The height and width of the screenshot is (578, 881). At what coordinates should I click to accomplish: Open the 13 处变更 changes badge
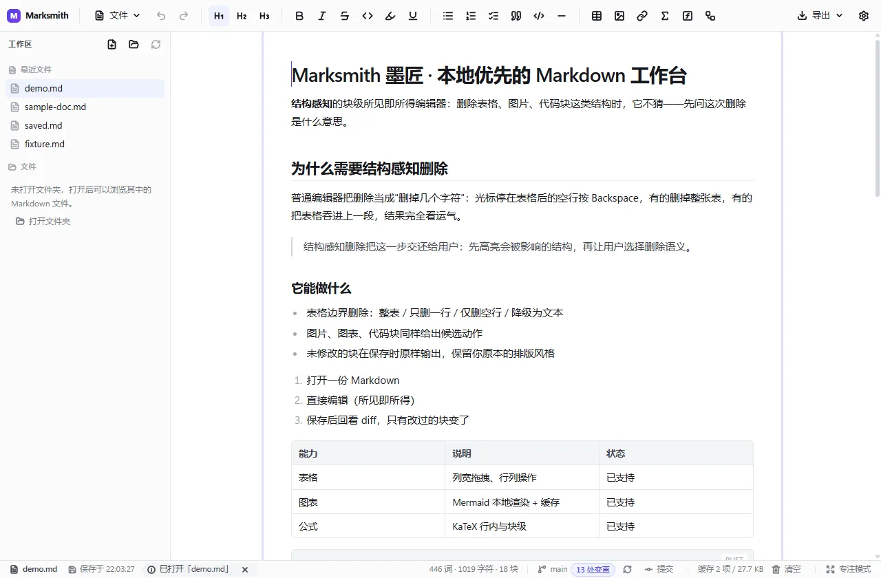[x=593, y=570]
